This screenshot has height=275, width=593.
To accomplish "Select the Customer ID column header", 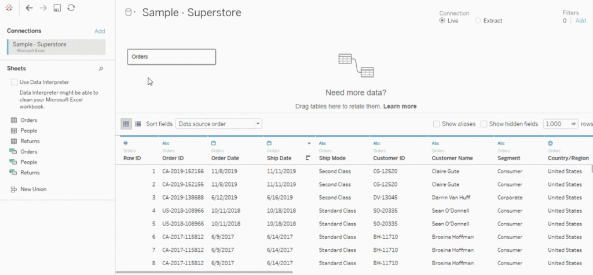I will tap(389, 158).
